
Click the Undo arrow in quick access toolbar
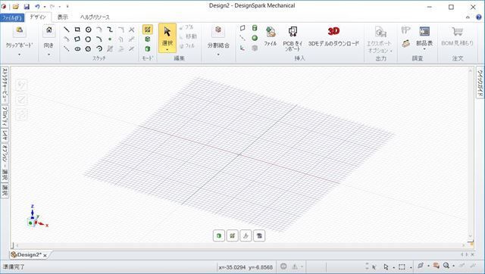[37, 6]
